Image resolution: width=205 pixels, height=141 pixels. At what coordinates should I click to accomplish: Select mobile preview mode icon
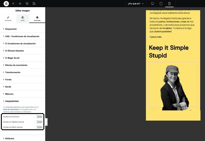click(169, 4)
